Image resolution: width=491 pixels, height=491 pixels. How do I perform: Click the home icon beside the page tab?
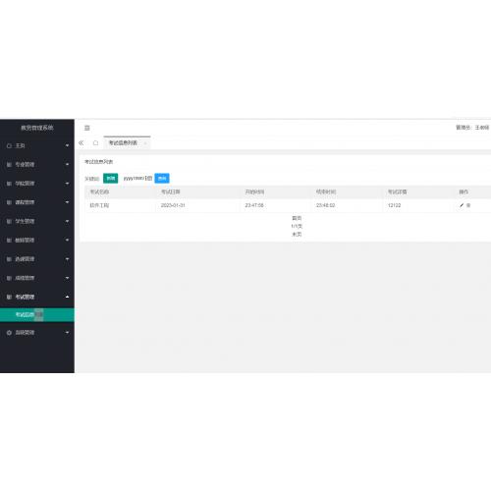[95, 143]
